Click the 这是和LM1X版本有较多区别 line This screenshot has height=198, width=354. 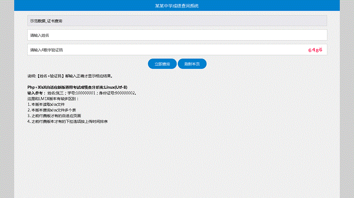pyautogui.click(x=53, y=99)
